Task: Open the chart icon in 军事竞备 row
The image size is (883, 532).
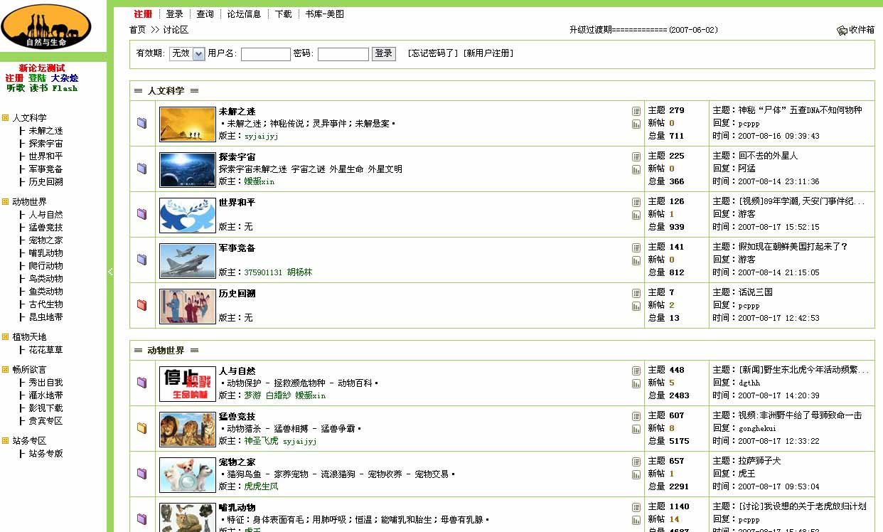Action: pyautogui.click(x=636, y=261)
